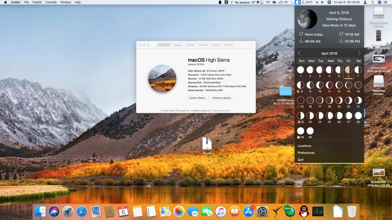
Task: Open Notification Center list icon
Action: point(386,2)
